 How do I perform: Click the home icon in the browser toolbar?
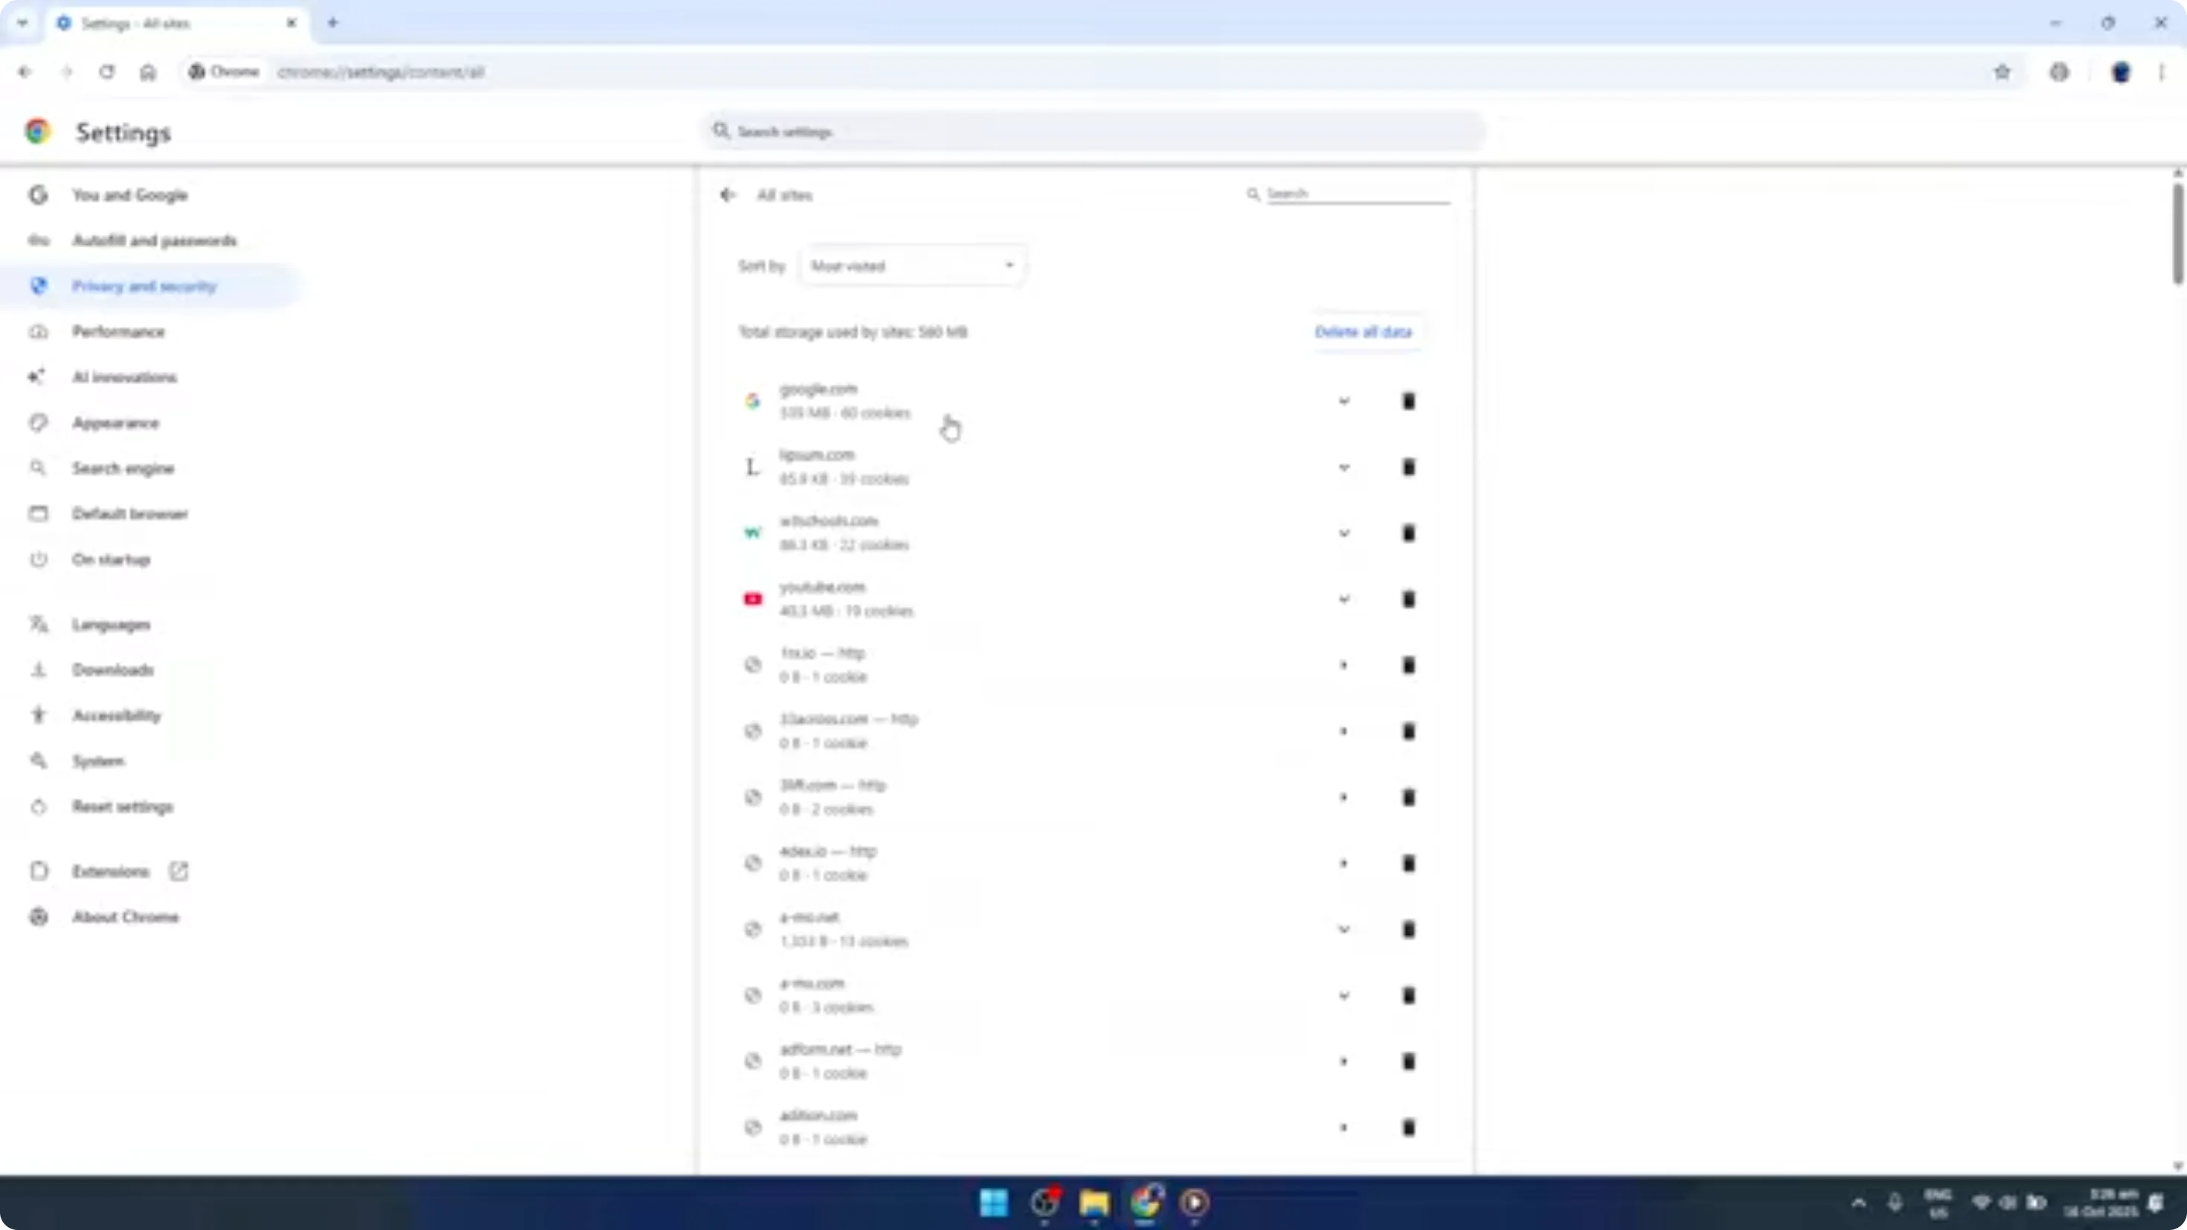tap(148, 72)
